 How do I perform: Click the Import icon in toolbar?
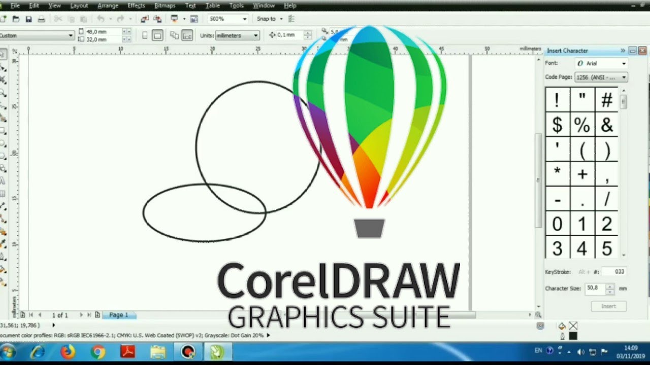[x=145, y=19]
